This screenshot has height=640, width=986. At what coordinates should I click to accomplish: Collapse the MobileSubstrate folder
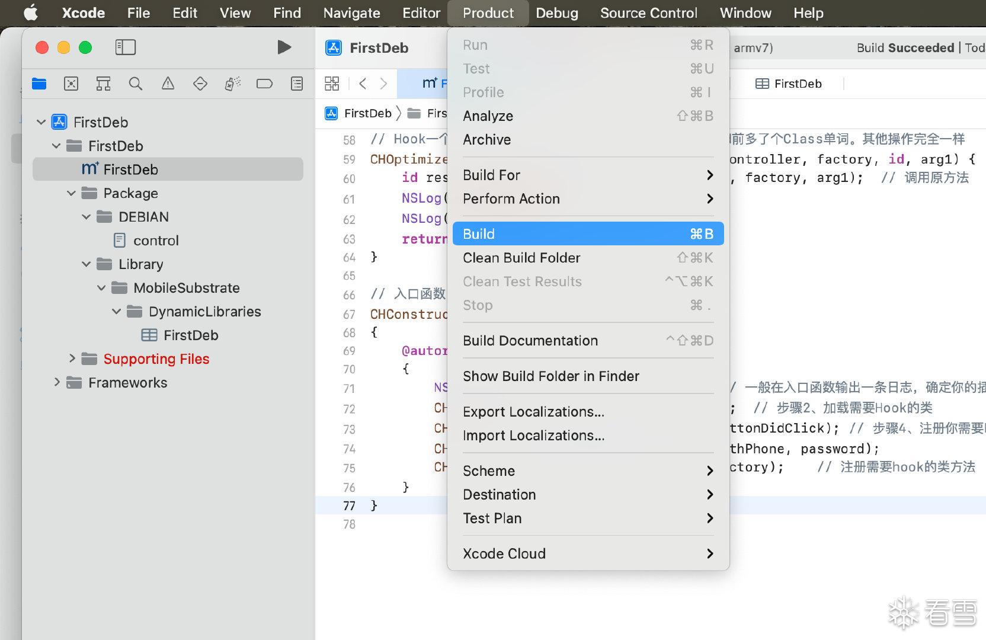pos(101,288)
